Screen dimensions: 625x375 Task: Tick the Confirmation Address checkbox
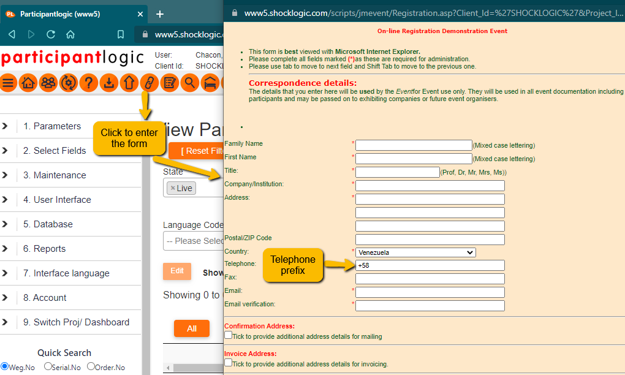pos(229,336)
